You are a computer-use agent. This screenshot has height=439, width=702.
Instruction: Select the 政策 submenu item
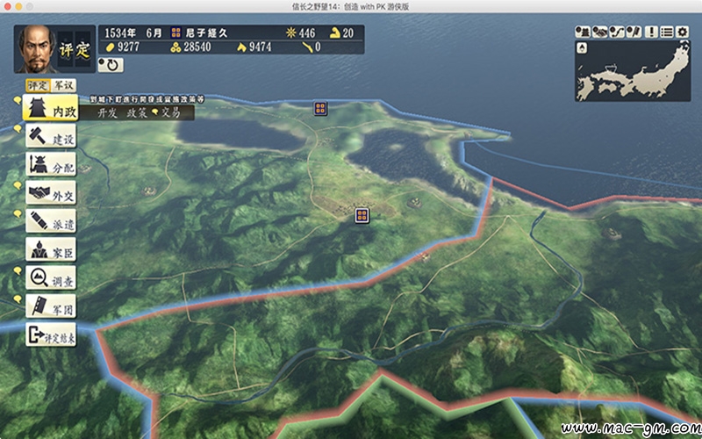click(137, 113)
